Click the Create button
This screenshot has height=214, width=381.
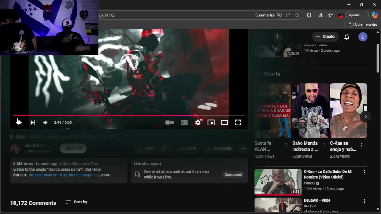point(325,37)
